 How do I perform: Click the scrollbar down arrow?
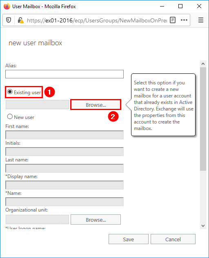click(x=203, y=225)
